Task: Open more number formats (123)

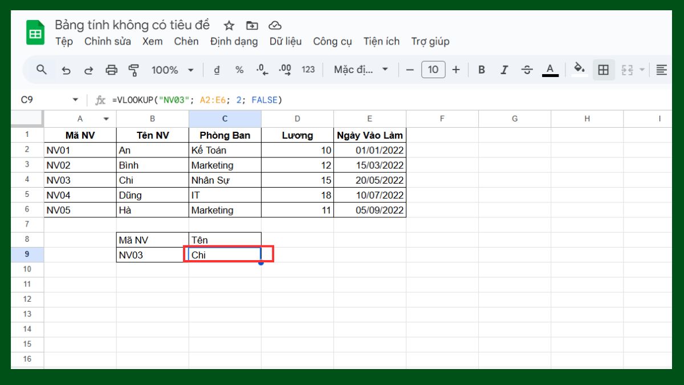Action: 308,70
